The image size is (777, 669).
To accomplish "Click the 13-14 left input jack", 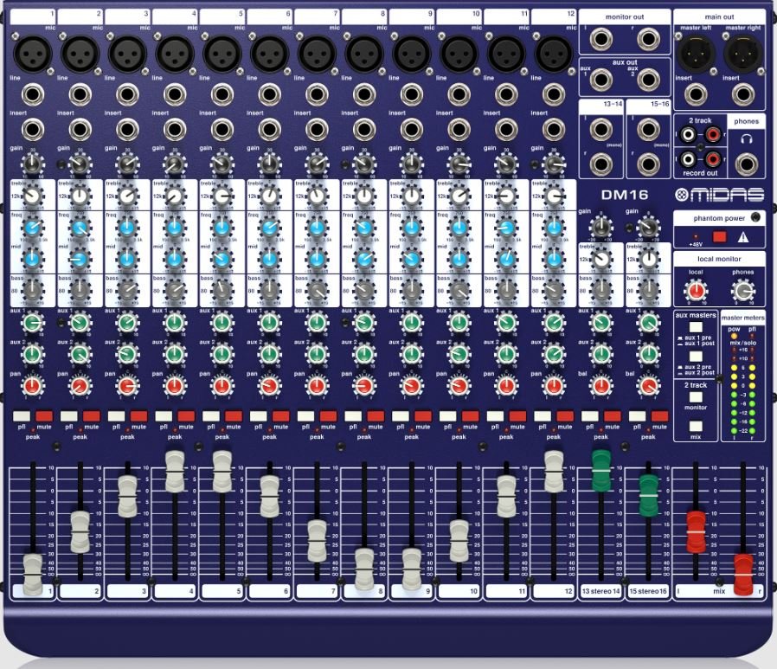I will pyautogui.click(x=600, y=129).
